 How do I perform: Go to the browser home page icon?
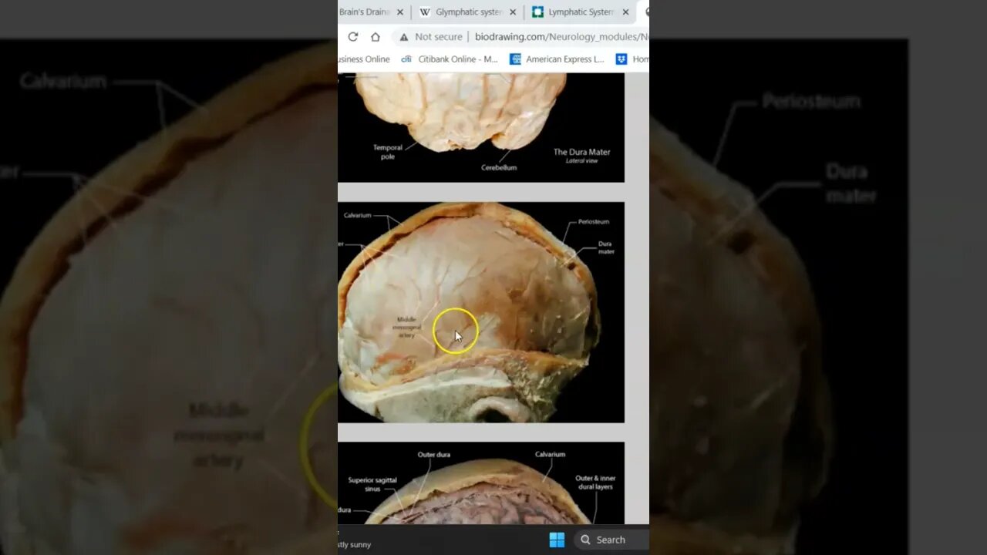tap(376, 36)
